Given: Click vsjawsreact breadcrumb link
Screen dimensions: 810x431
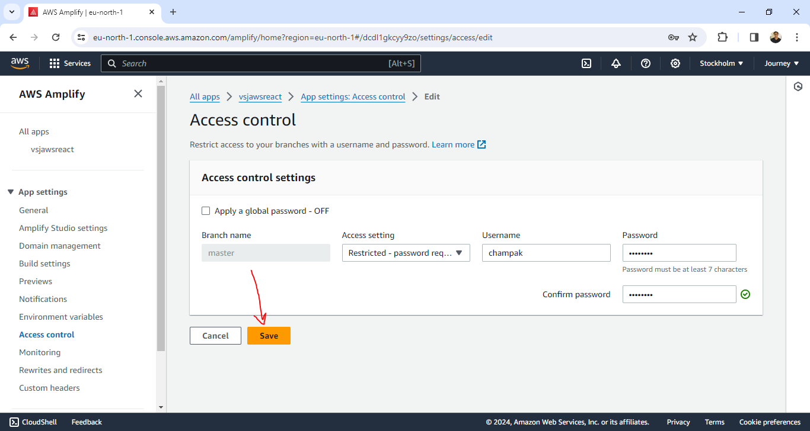Looking at the screenshot, I should tap(260, 97).
